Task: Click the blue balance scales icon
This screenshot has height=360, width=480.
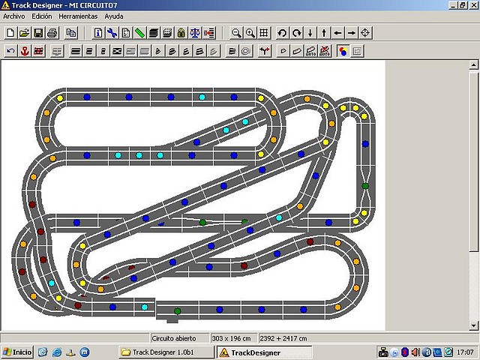Action: 195,33
